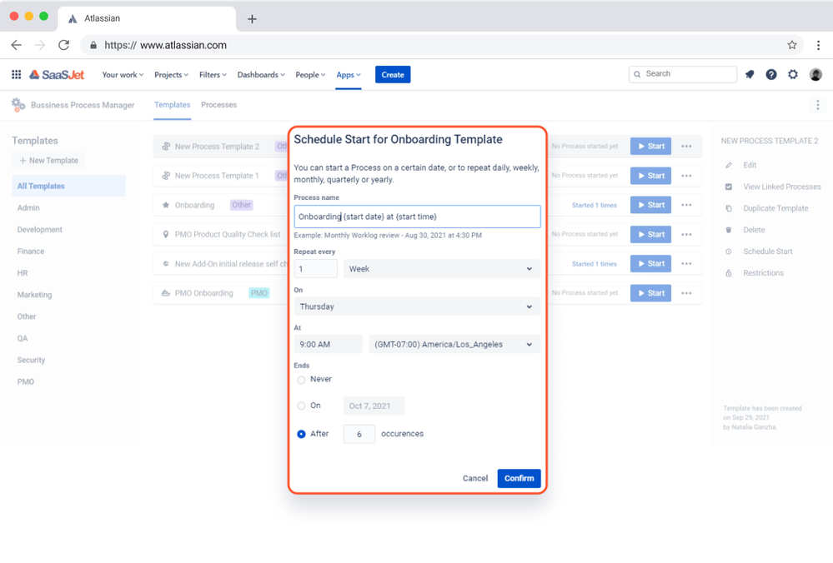Click the Oct 7, 2021 date field
This screenshot has height=563, width=833.
pyautogui.click(x=374, y=406)
